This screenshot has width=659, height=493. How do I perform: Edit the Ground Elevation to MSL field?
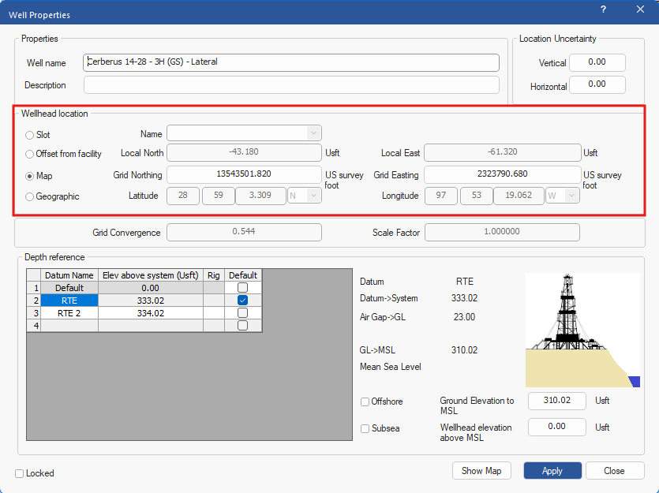(x=556, y=401)
